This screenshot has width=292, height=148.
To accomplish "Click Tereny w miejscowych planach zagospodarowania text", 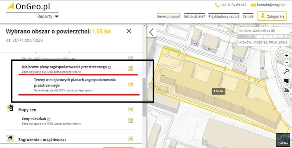I will (75, 83).
